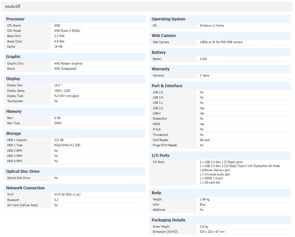Click the "Packaging Details" section heading
Viewport: 295px width, 237px height.
(169, 220)
